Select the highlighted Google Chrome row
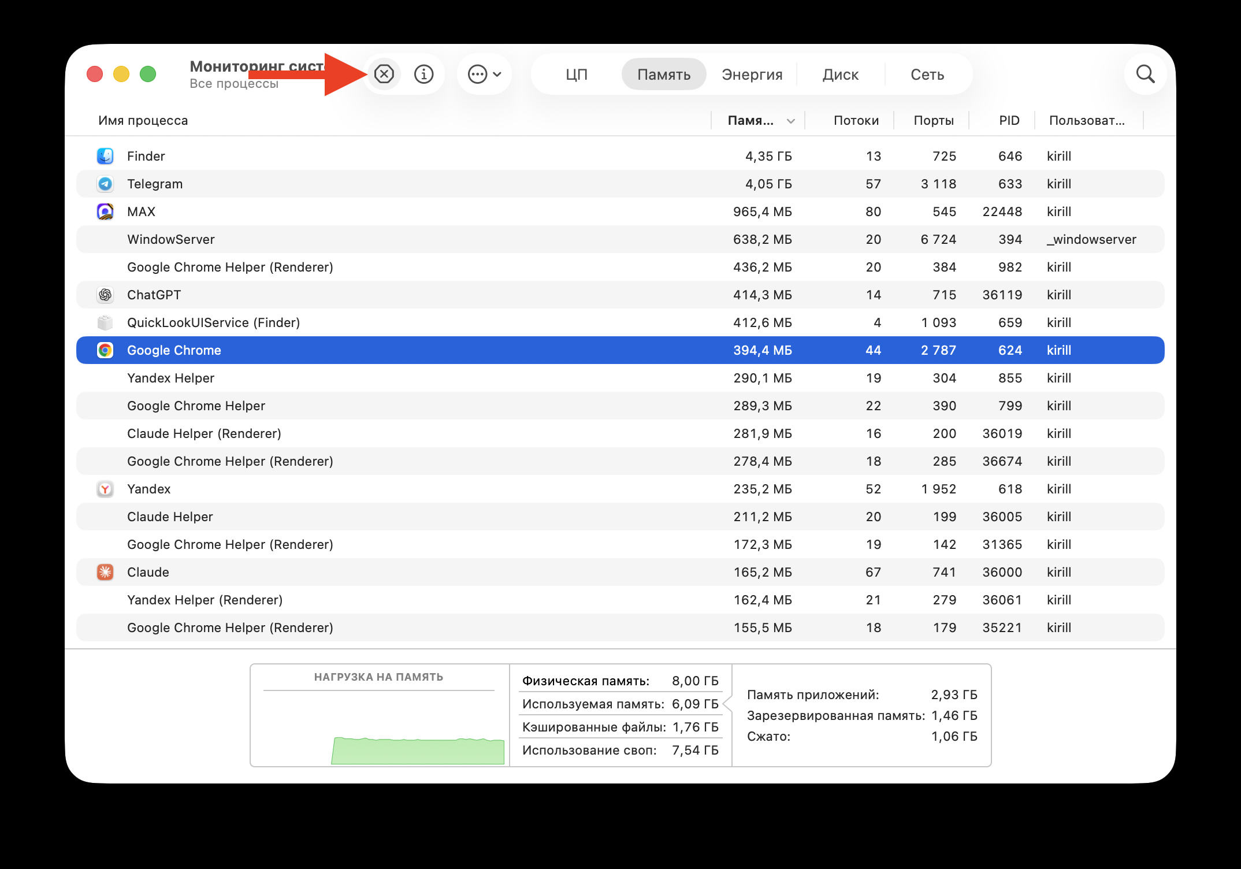This screenshot has width=1241, height=869. pos(620,350)
